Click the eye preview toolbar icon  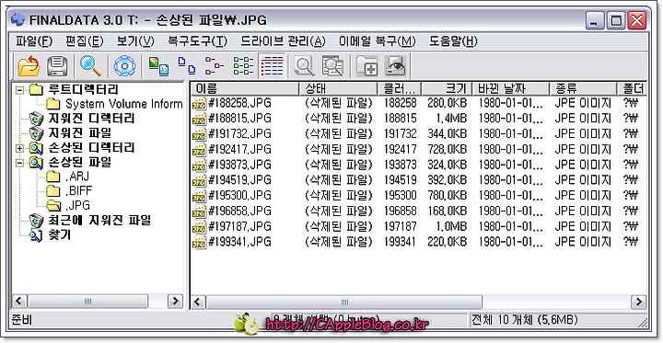click(x=395, y=66)
